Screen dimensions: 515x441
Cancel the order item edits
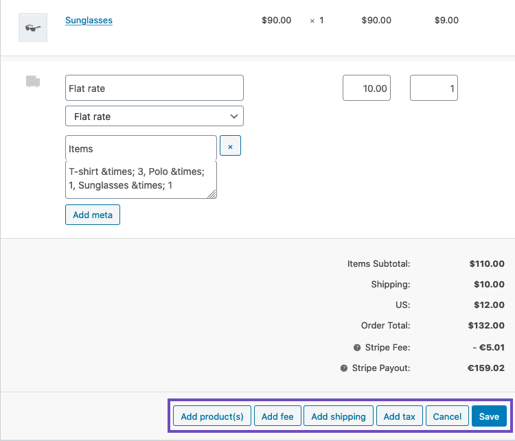click(x=447, y=416)
